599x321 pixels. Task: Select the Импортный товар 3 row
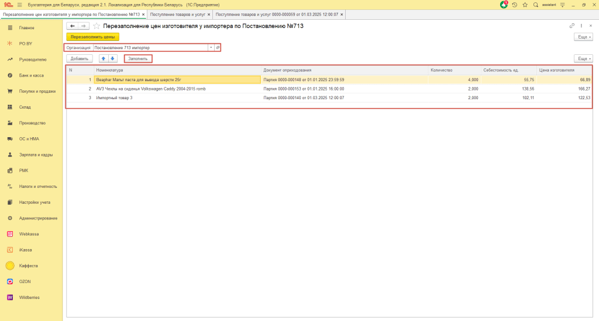[175, 97]
